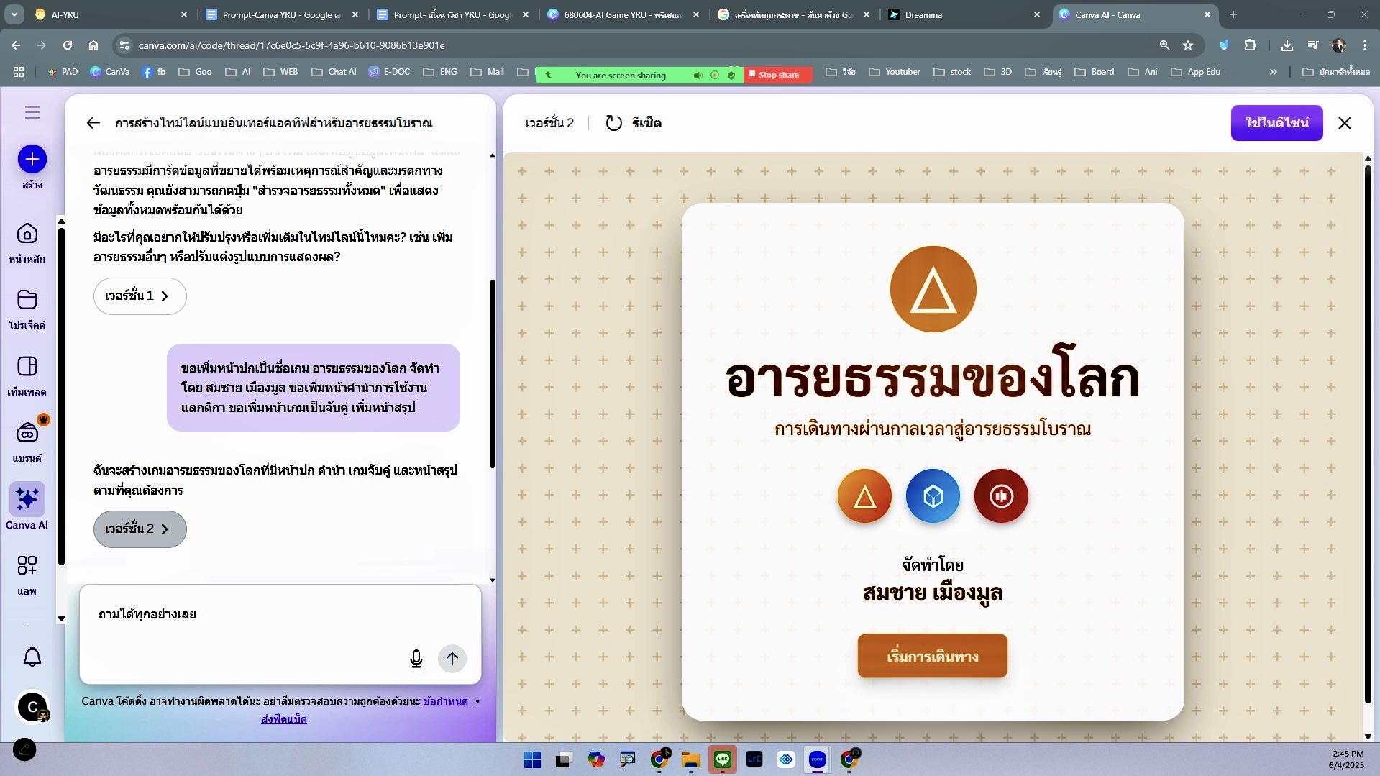Click the small orange triangle civilization icon
The image size is (1380, 776).
coord(864,496)
